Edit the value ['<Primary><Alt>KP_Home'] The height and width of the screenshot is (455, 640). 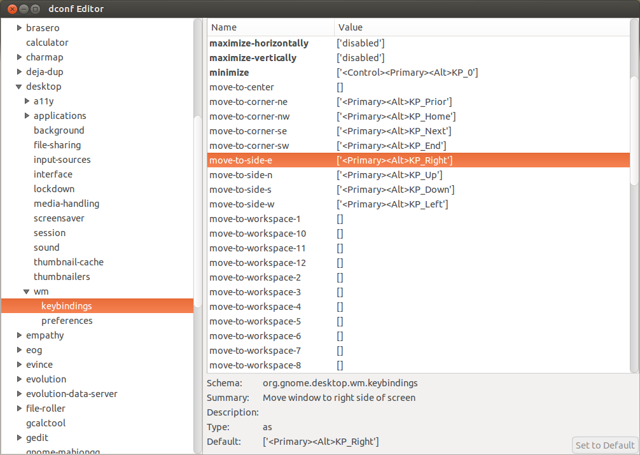pos(396,116)
